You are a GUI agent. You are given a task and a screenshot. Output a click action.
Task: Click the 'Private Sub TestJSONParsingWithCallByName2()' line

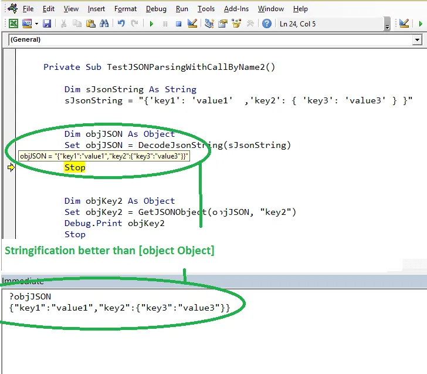pos(160,67)
